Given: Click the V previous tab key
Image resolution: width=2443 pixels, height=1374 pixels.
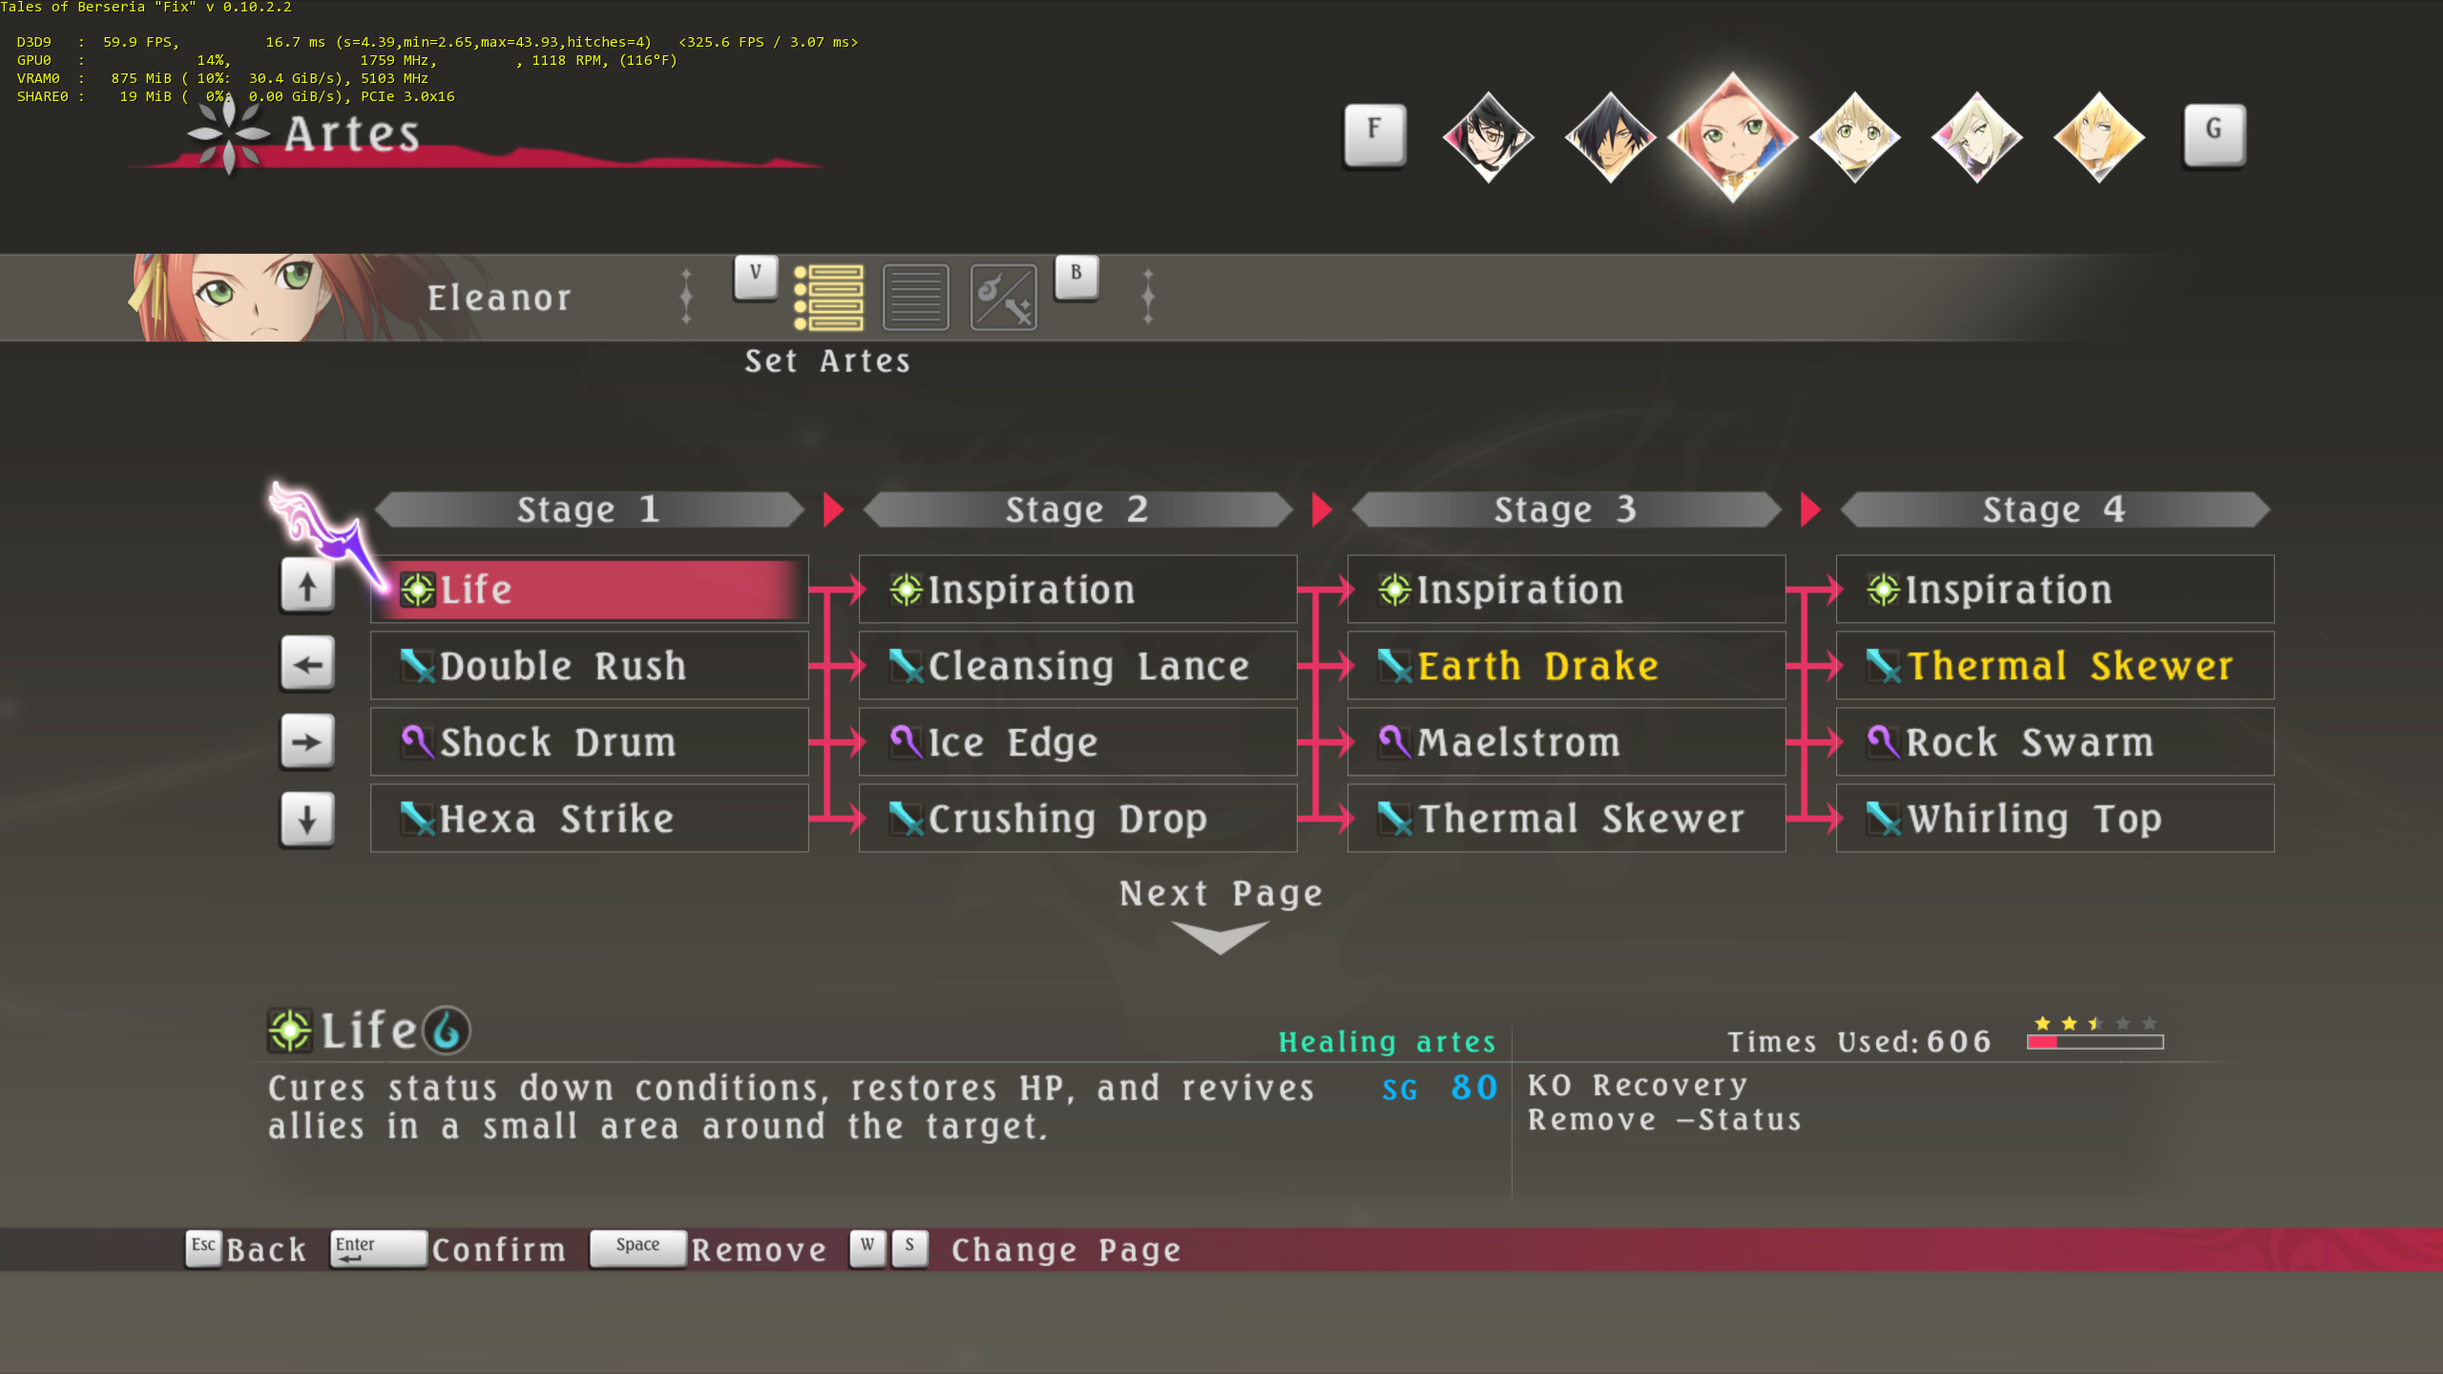Looking at the screenshot, I should [755, 276].
